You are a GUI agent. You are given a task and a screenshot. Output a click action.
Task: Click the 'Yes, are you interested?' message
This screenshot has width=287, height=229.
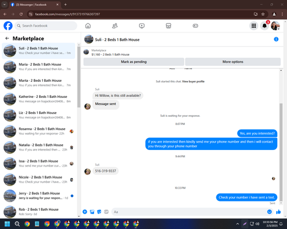pos(257,133)
